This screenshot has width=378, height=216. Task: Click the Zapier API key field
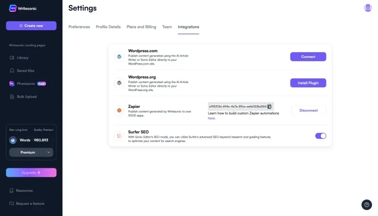241,106
